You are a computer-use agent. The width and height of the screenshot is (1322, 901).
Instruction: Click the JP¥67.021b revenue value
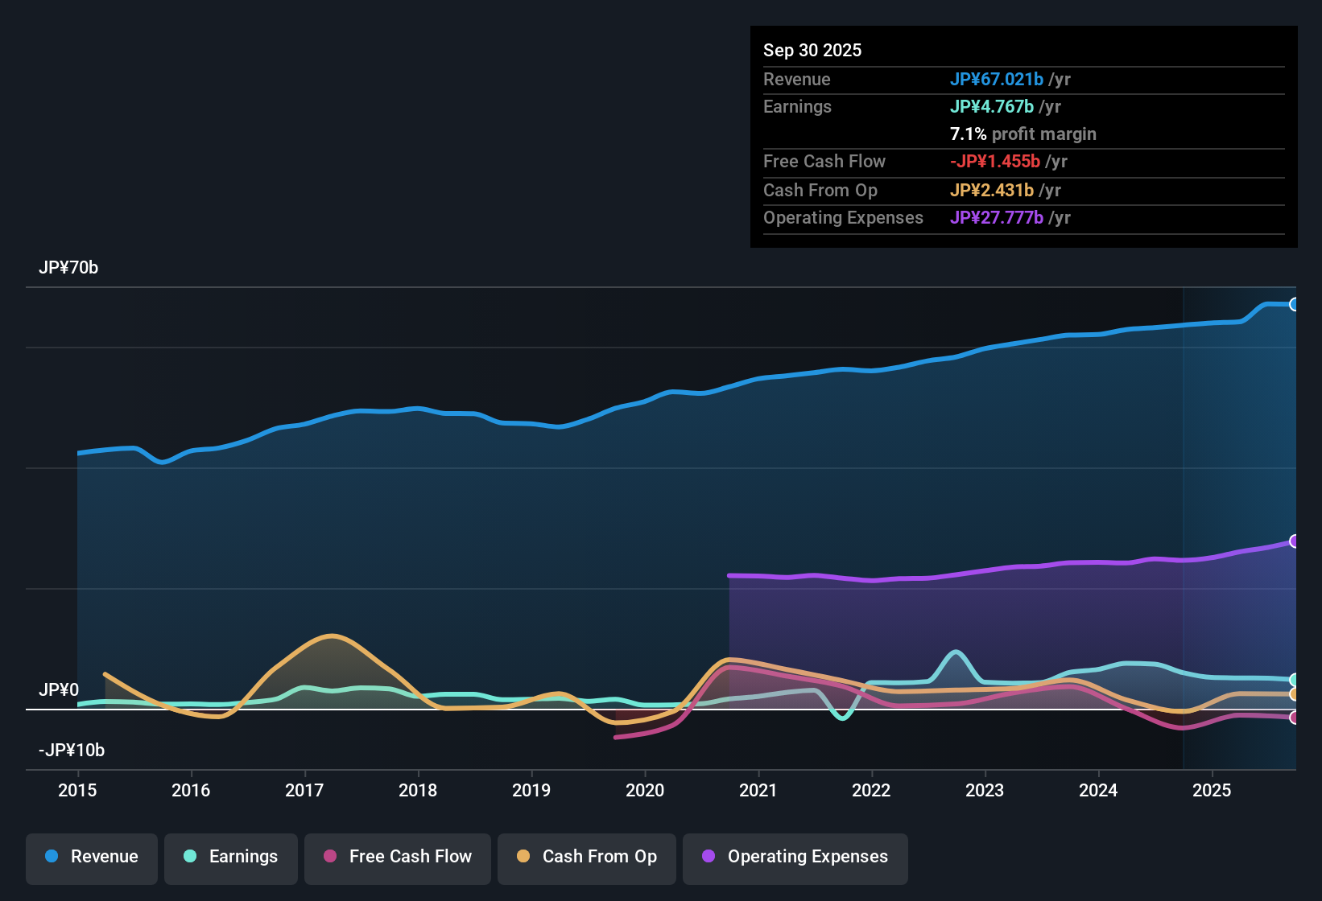[998, 79]
